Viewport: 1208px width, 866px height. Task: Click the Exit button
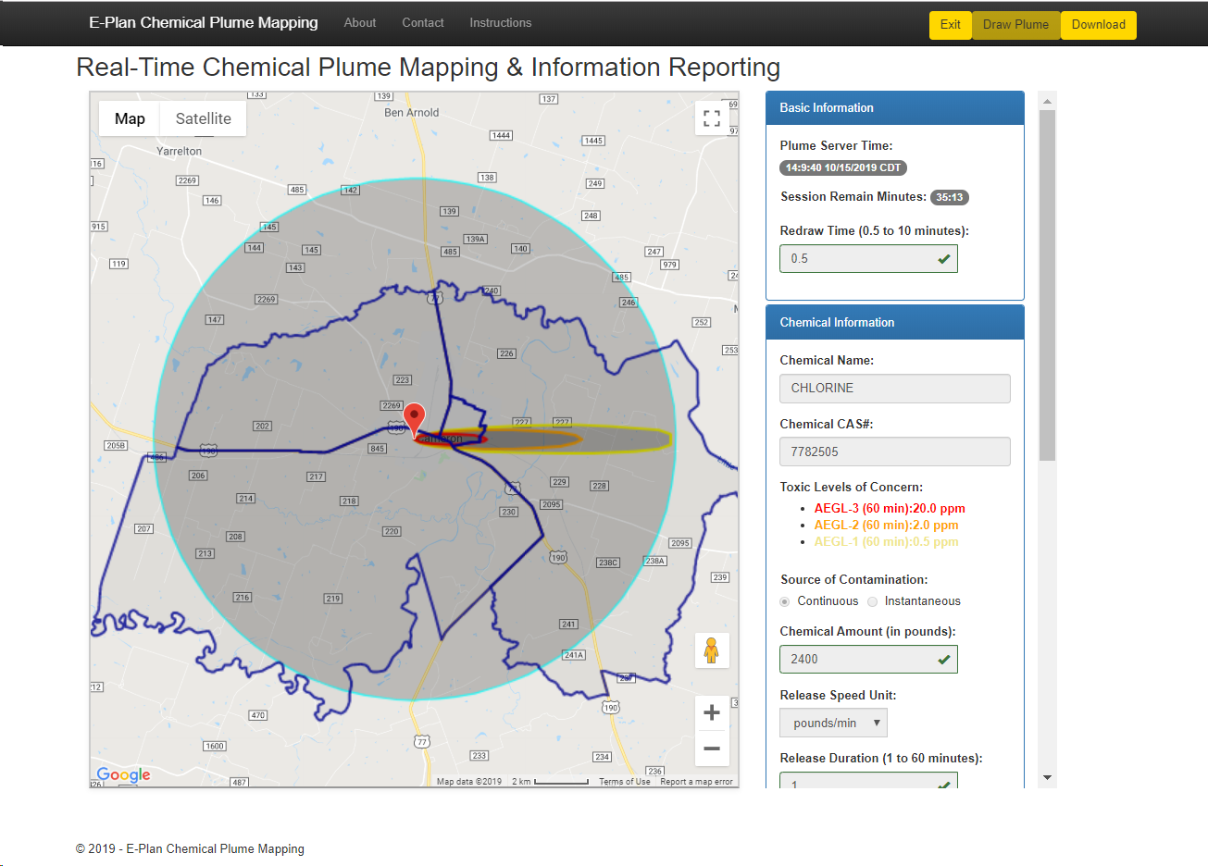point(950,25)
